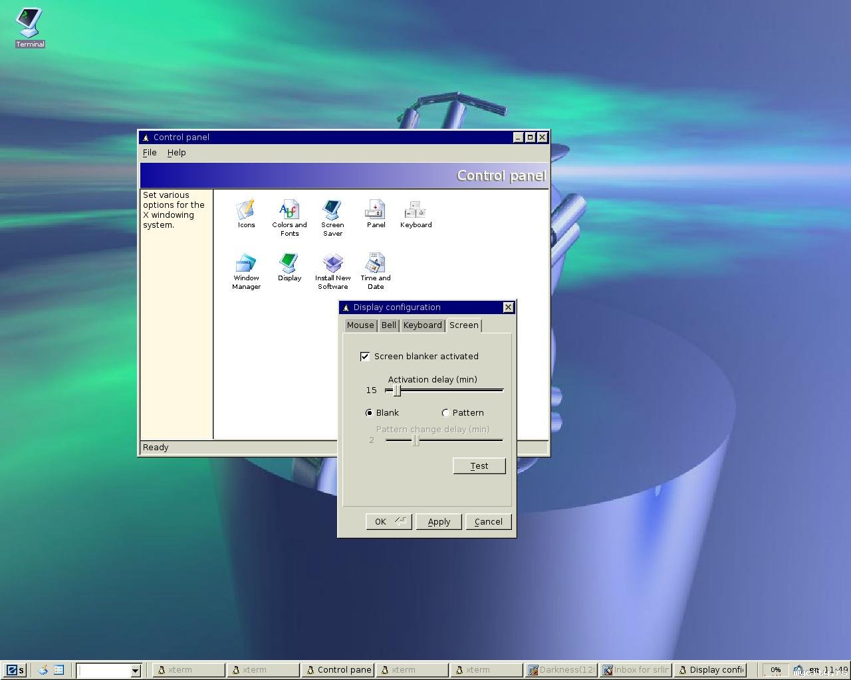Switch to the Bell tab
This screenshot has width=851, height=680.
click(x=389, y=325)
